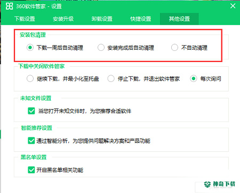The image size is (240, 193).
Task: Select 继续下载，并最小化至托盘
Action: pyautogui.click(x=30, y=79)
